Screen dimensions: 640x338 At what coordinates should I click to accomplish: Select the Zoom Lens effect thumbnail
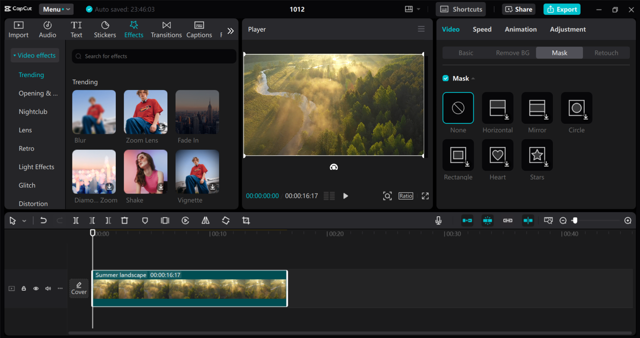pyautogui.click(x=145, y=112)
